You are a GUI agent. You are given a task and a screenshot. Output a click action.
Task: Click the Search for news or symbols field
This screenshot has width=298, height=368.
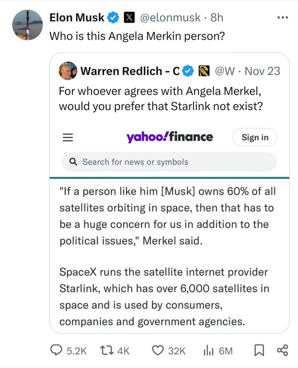point(169,162)
